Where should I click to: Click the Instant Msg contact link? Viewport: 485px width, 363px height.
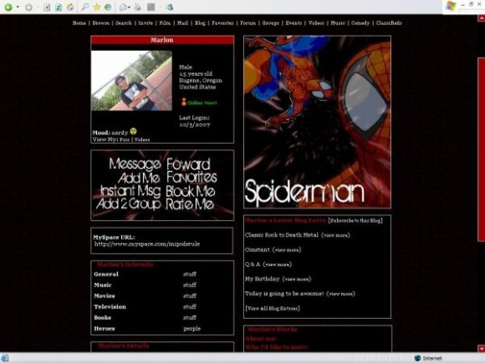pos(130,191)
